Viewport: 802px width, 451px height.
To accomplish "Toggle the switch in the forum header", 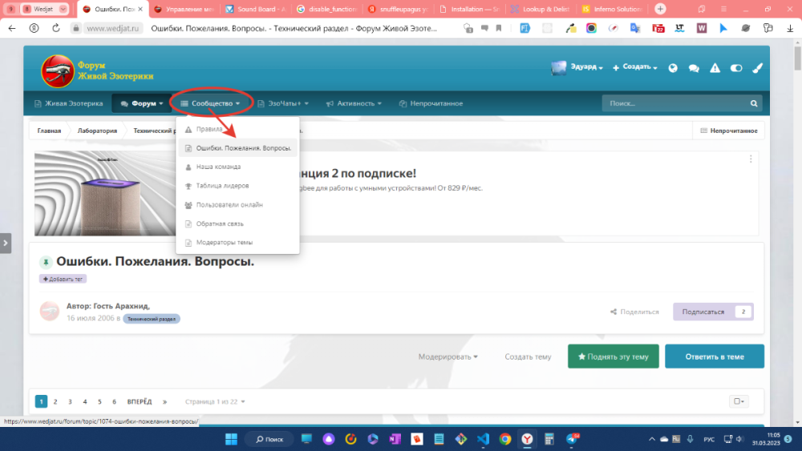I will click(x=735, y=68).
